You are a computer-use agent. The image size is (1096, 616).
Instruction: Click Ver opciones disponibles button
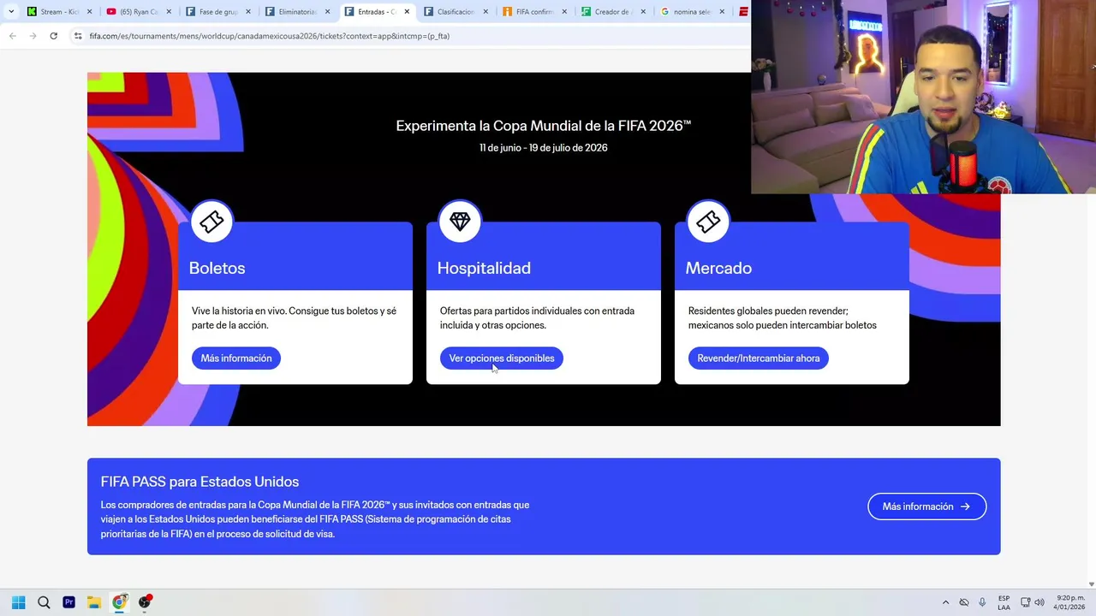point(502,358)
